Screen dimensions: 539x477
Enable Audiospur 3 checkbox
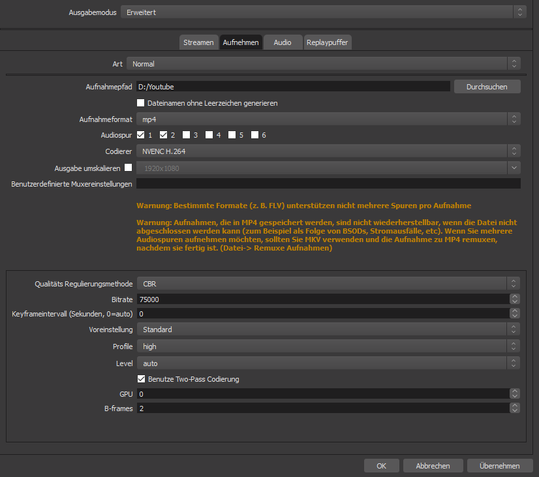pyautogui.click(x=187, y=134)
